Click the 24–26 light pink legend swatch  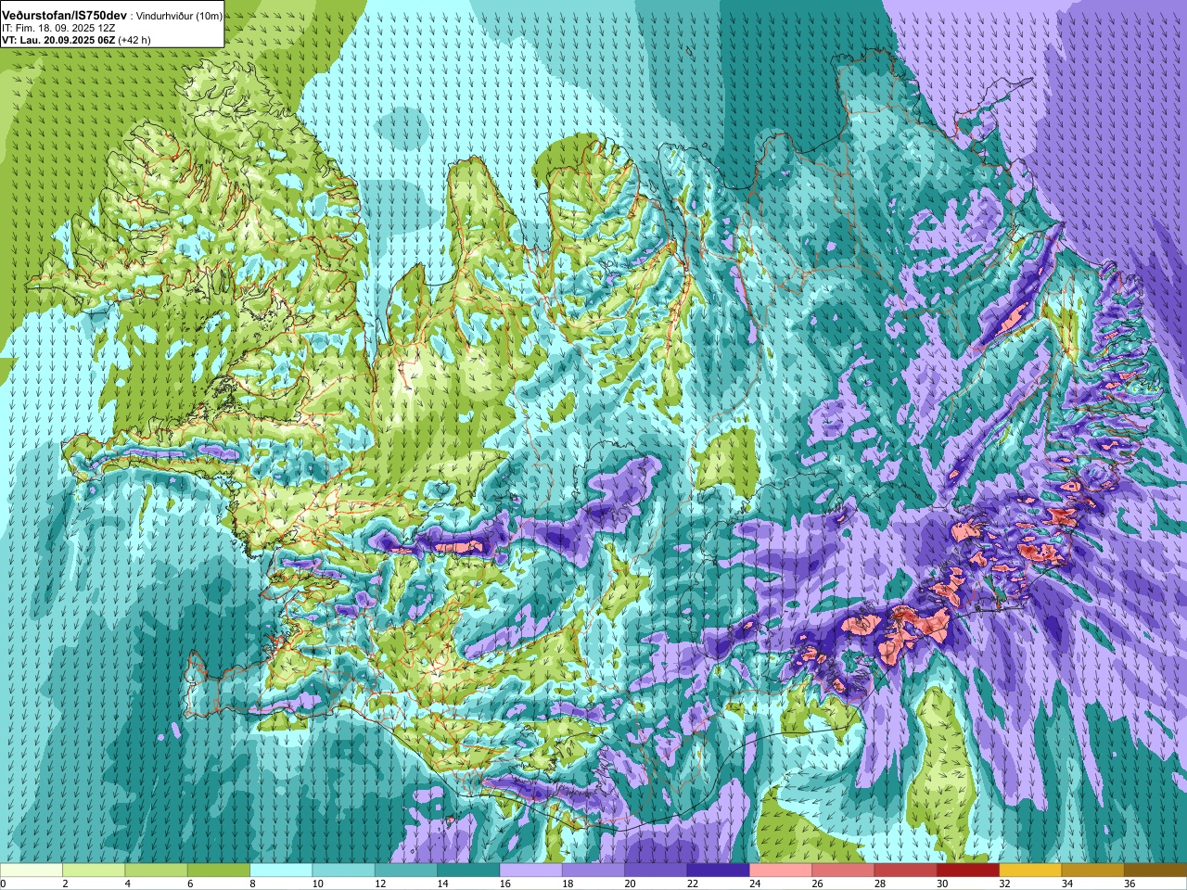[781, 871]
